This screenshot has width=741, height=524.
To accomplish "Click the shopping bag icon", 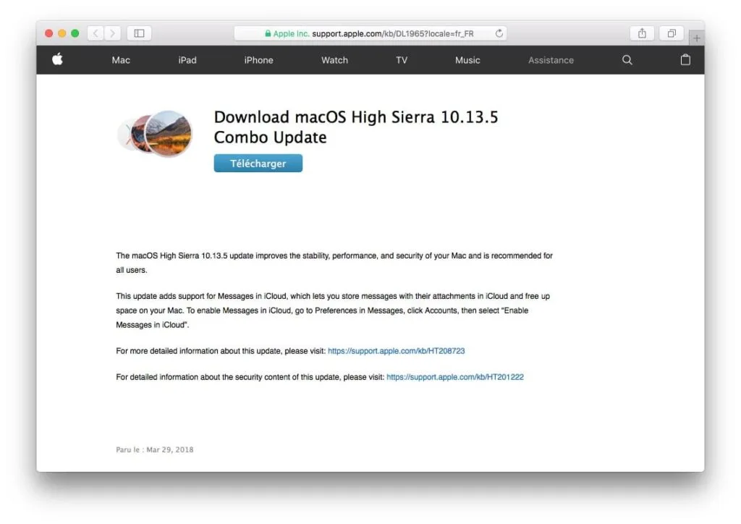I will 685,60.
